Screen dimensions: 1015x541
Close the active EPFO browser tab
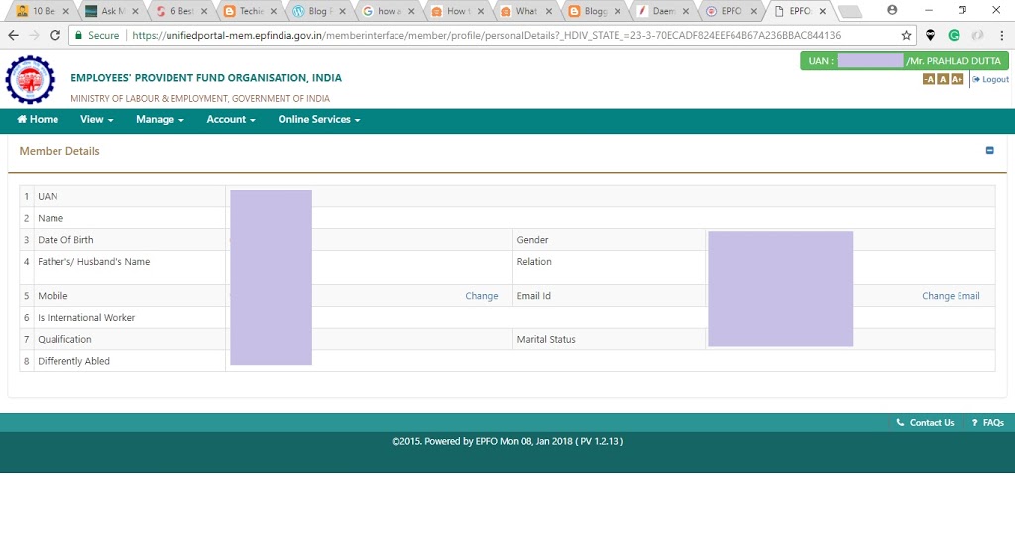822,11
